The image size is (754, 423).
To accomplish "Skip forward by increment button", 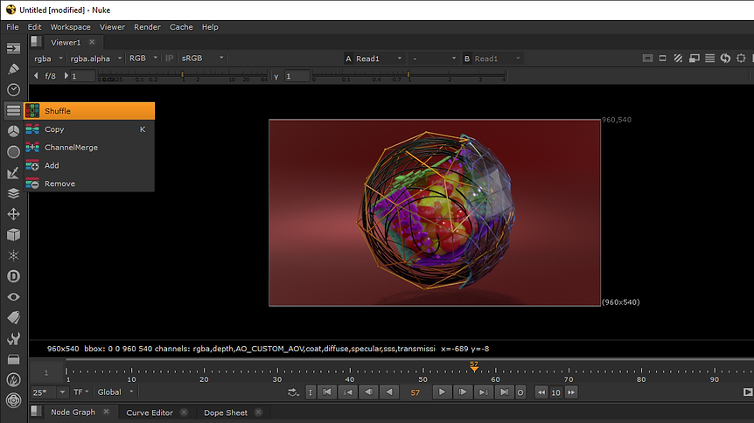I will coord(571,392).
